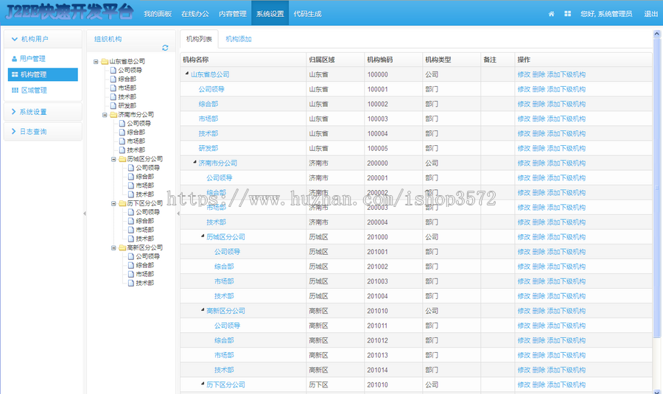This screenshot has width=663, height=394.
Task: Collapse 历城区分公司 node in tree
Action: 113,159
